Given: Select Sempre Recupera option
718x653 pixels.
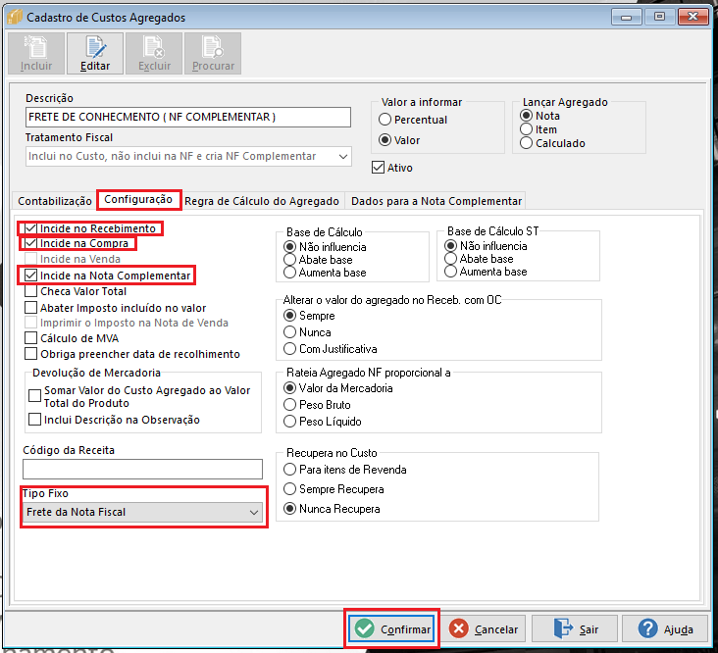Looking at the screenshot, I should pyautogui.click(x=333, y=488).
